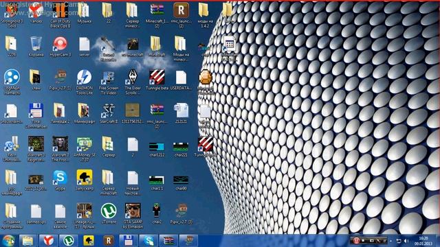Select the 1311756352 image thumbnail
Image resolution: width=440 pixels, height=247 pixels.
pos(133,113)
